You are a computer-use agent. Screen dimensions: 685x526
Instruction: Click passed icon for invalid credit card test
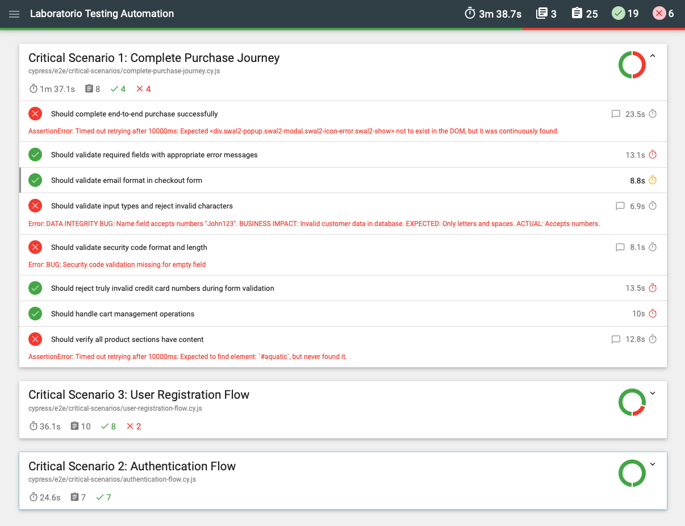pos(35,288)
